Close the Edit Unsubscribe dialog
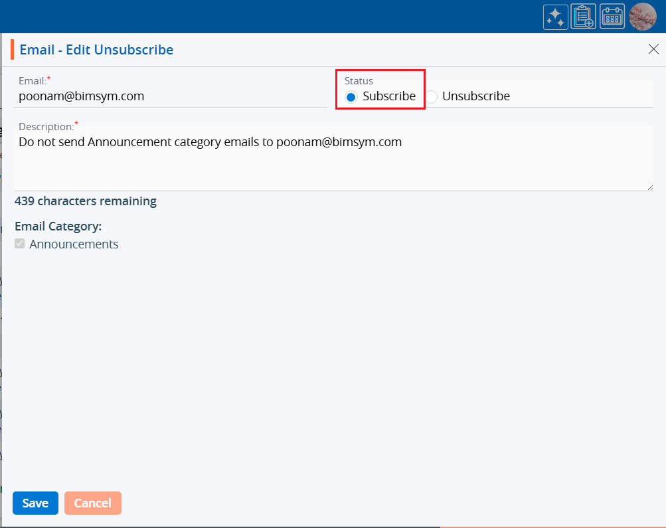 click(x=653, y=49)
